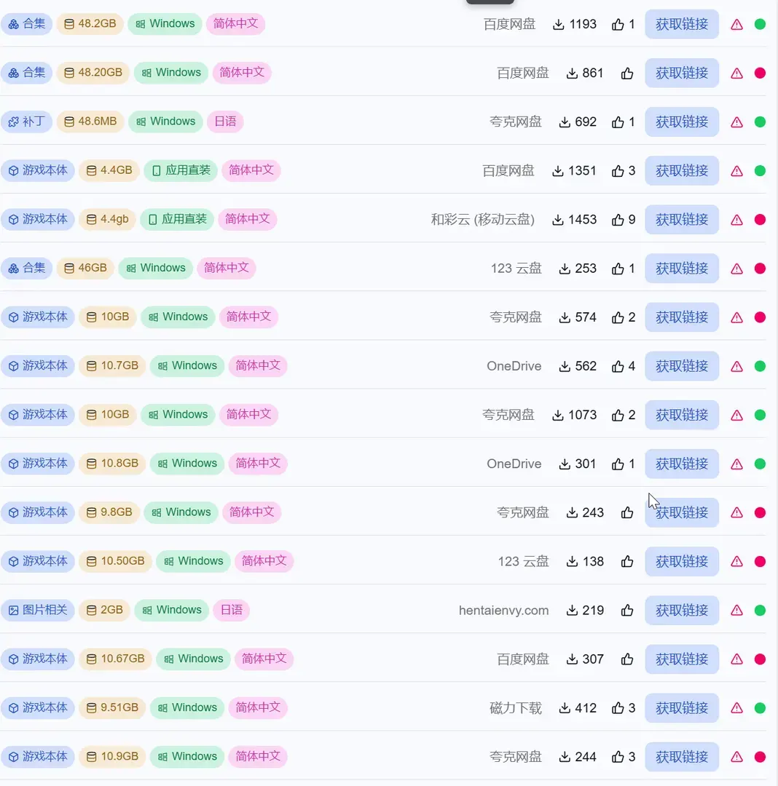Click the warning icon on the 10.9GB 夸克网盘 row
Screen dimensions: 778x786
pos(736,757)
